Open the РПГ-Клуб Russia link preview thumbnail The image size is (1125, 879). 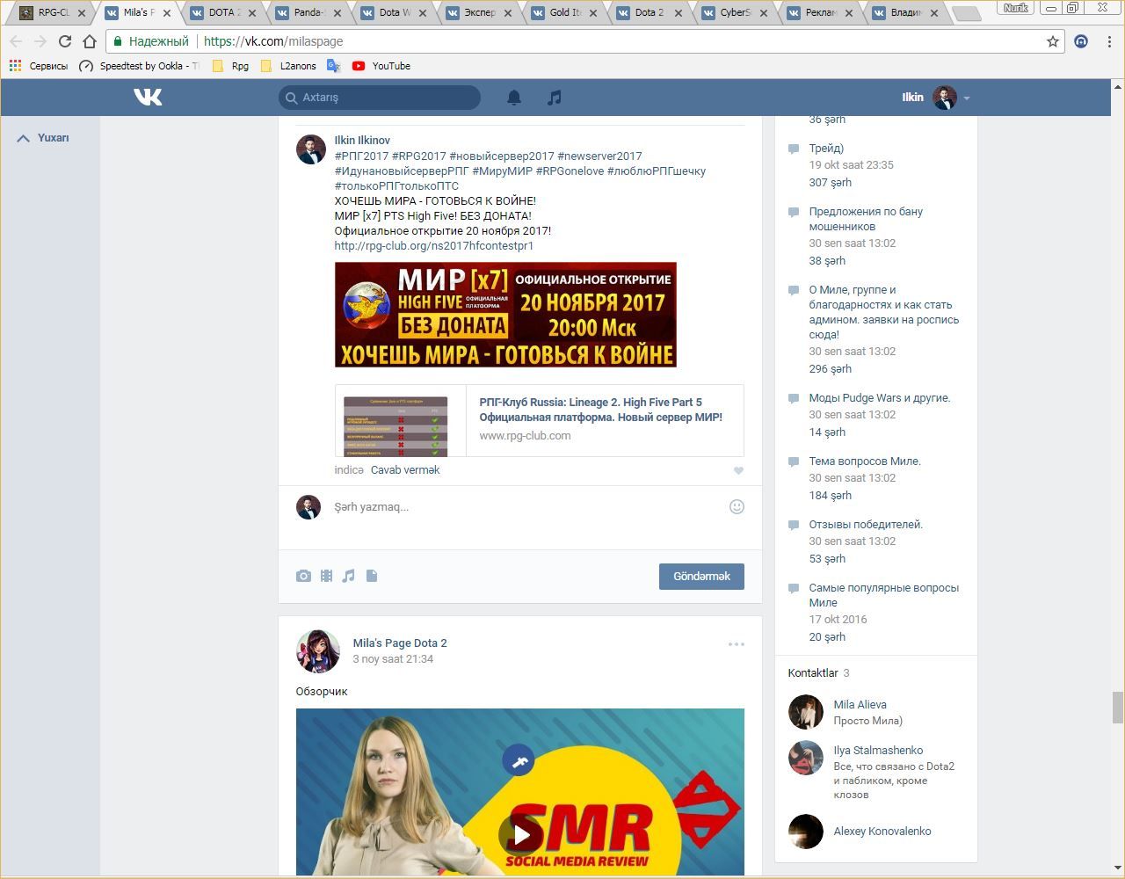point(396,426)
